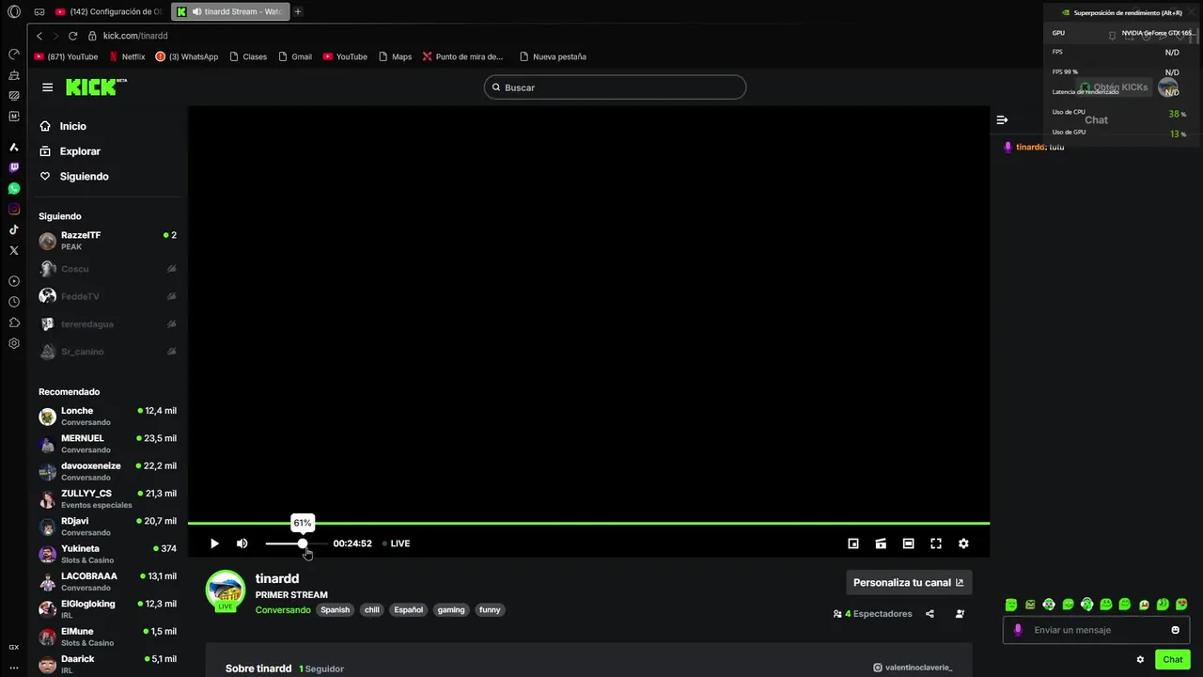Open a new browser tab
1203x677 pixels.
click(x=298, y=11)
